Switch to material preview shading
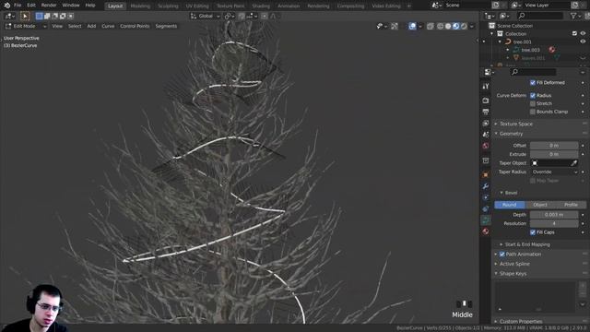This screenshot has width=590, height=332. pos(456,26)
